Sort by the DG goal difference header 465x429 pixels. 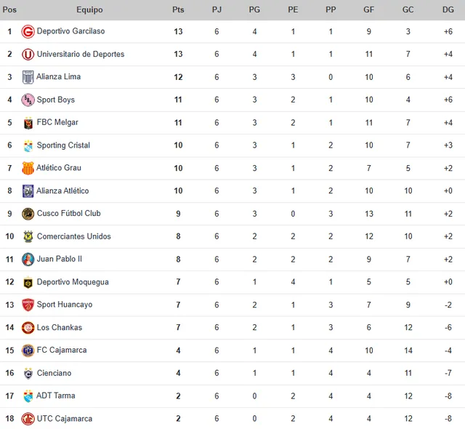click(448, 9)
